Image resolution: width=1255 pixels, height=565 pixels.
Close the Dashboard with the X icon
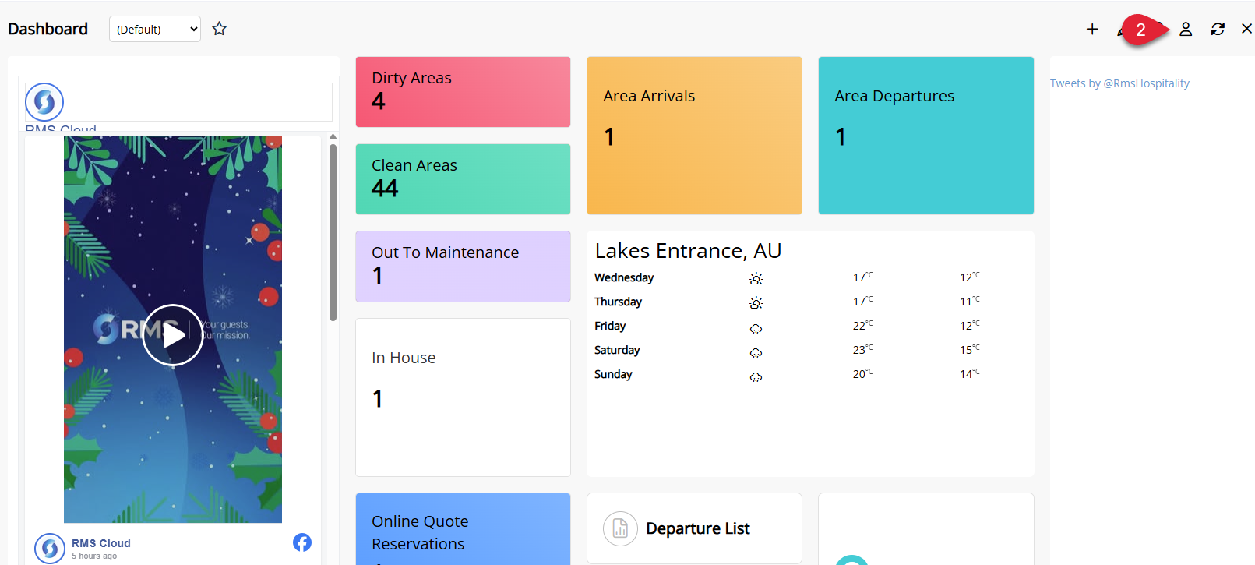tap(1246, 29)
